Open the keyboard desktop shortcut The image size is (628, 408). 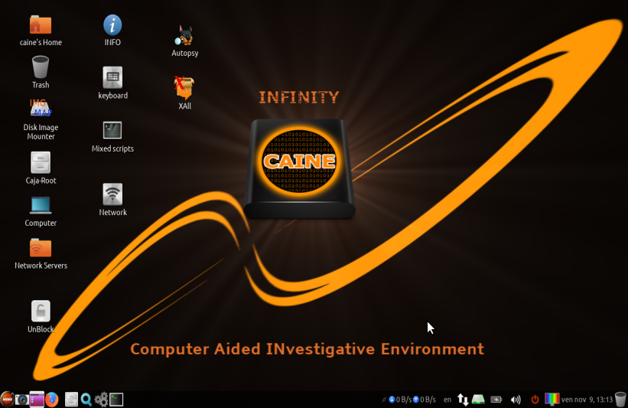pos(112,77)
